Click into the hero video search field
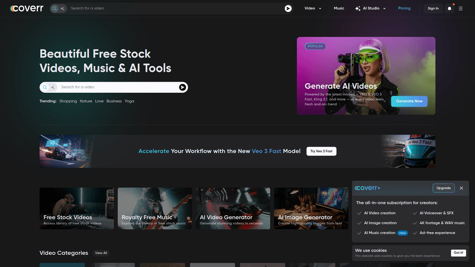This screenshot has height=267, width=475. [x=117, y=87]
